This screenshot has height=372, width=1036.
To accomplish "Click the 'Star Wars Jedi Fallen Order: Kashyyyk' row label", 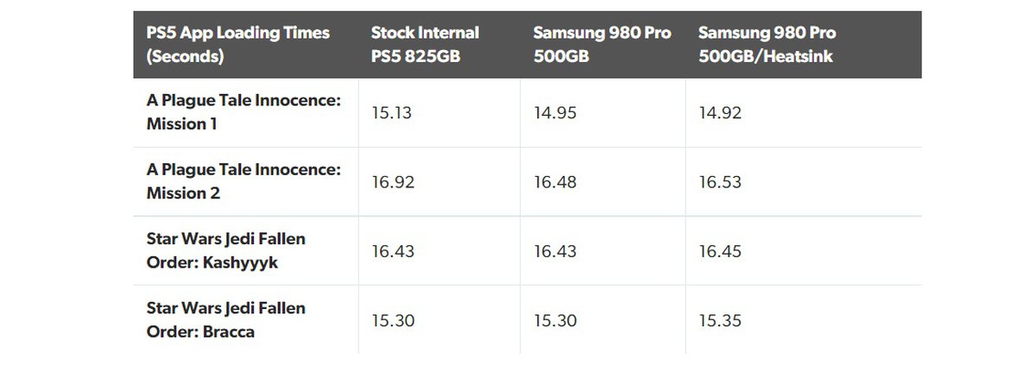I will tap(226, 250).
